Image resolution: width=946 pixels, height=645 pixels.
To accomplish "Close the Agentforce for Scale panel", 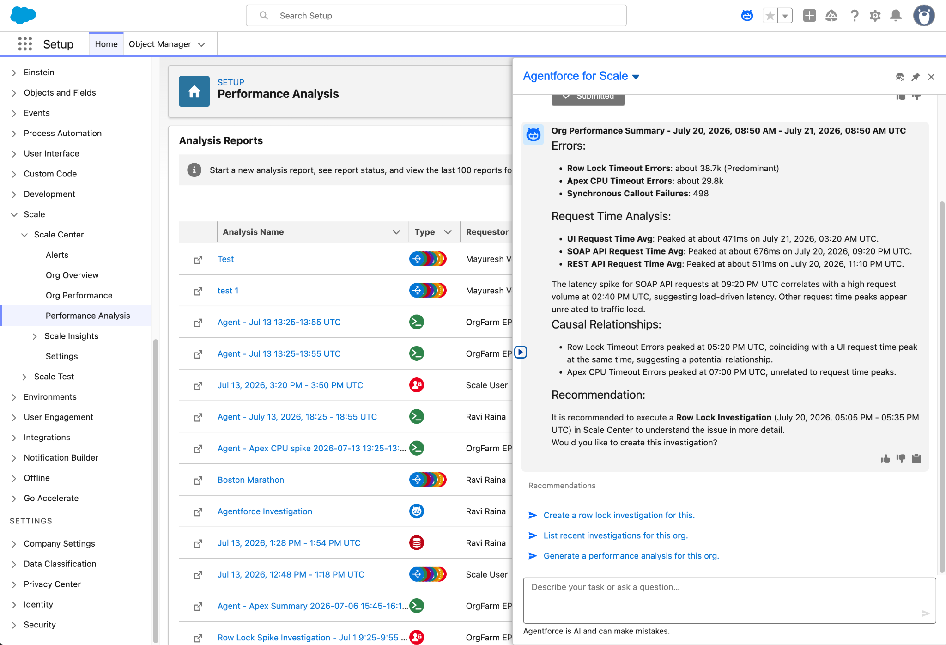I will (931, 77).
